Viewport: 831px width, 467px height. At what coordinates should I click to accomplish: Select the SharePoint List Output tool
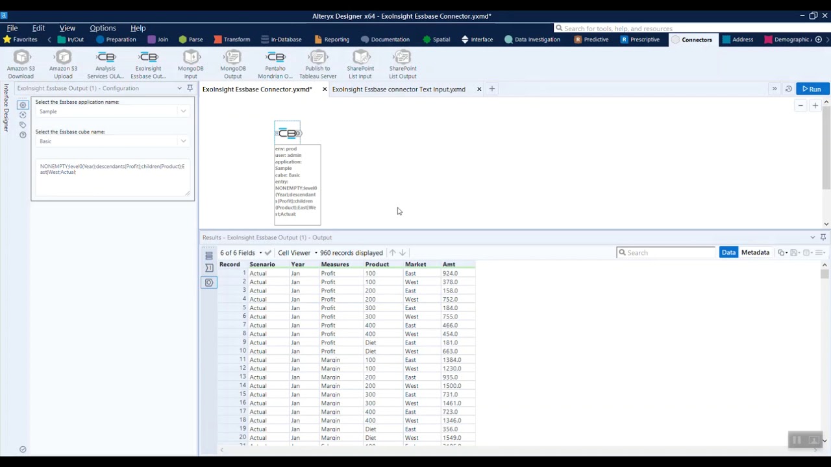click(x=403, y=64)
